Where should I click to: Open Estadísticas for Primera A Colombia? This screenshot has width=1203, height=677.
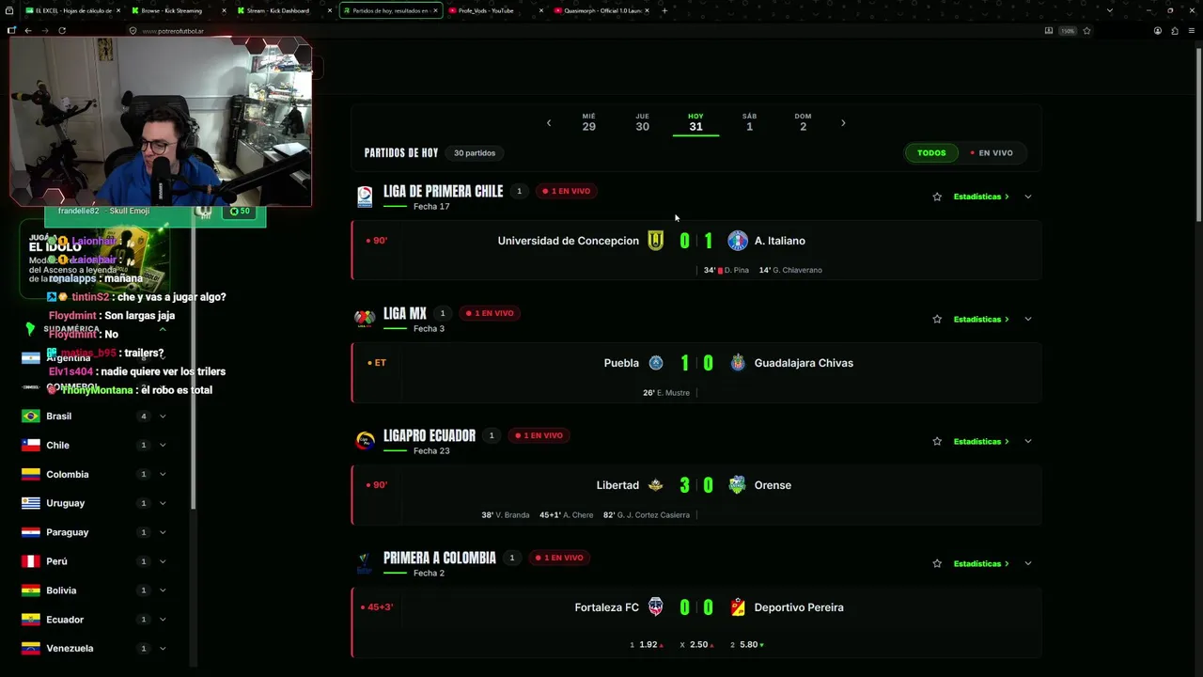(981, 563)
